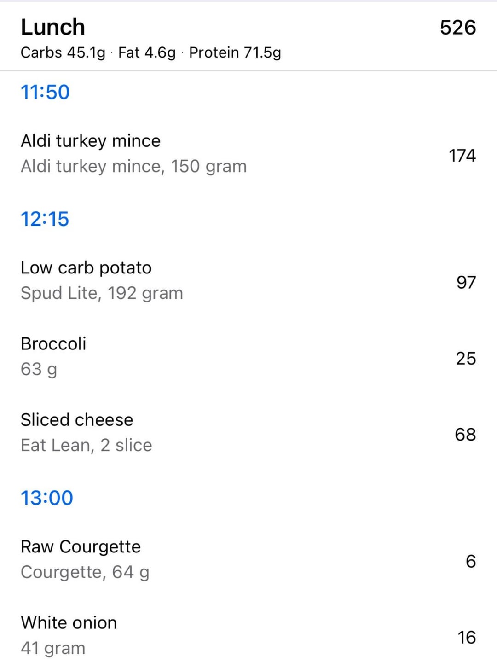
Task: Tap the 97 calorie value for Spud Lite
Action: click(466, 282)
